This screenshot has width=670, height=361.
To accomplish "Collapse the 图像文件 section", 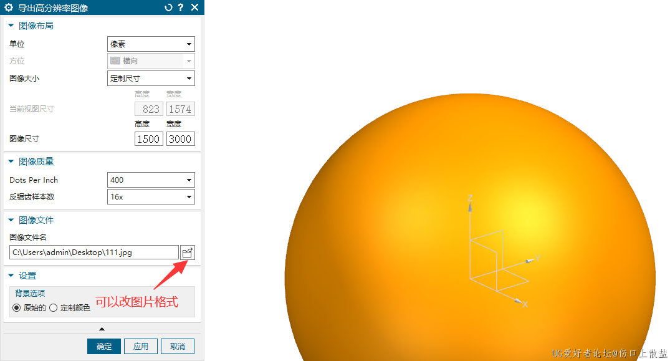I will coord(11,220).
